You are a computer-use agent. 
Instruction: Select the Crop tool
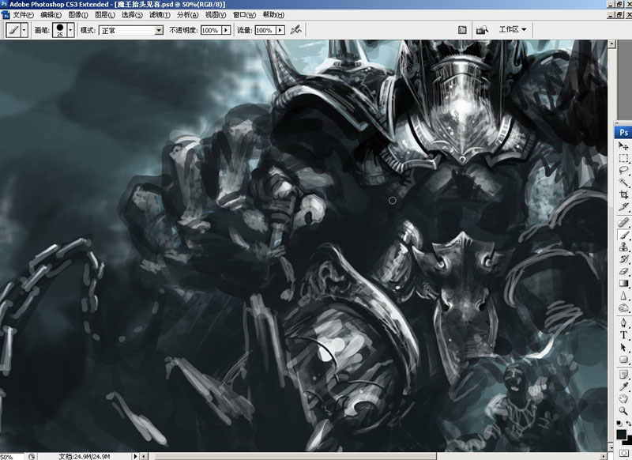pos(623,194)
